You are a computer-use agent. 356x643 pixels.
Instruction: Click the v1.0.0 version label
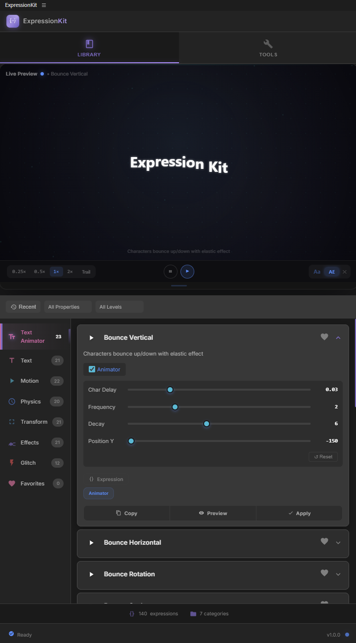(334, 635)
